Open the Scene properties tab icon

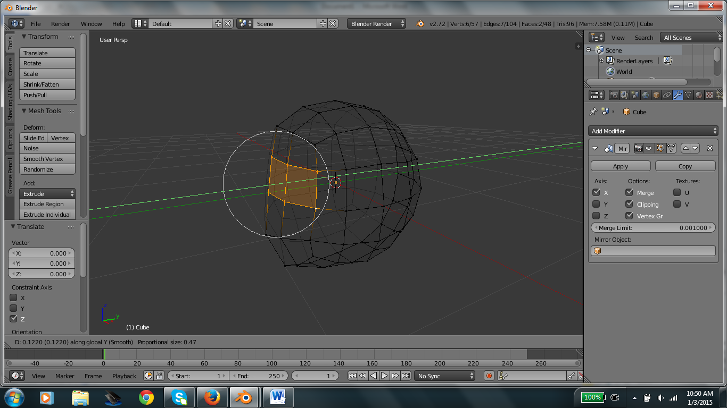click(x=635, y=95)
